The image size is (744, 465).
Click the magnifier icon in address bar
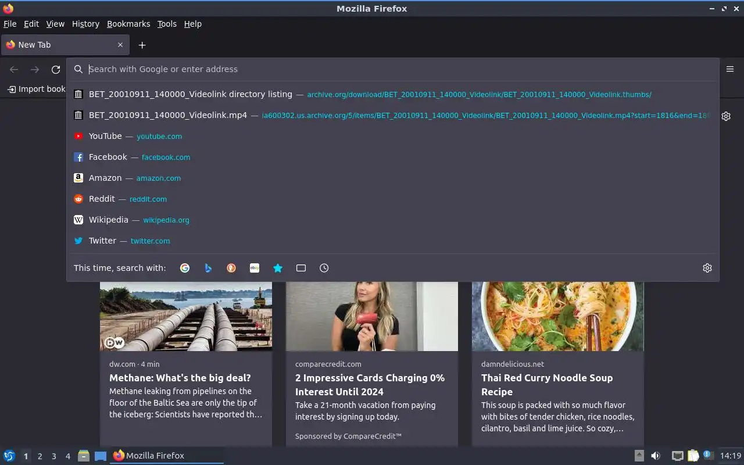78,69
